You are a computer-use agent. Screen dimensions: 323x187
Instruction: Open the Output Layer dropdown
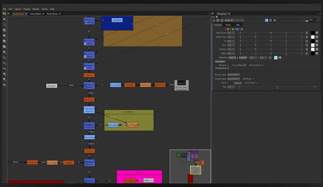click(234, 79)
